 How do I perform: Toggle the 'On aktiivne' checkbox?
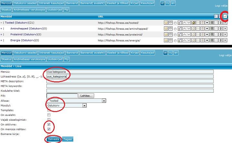click(49, 124)
